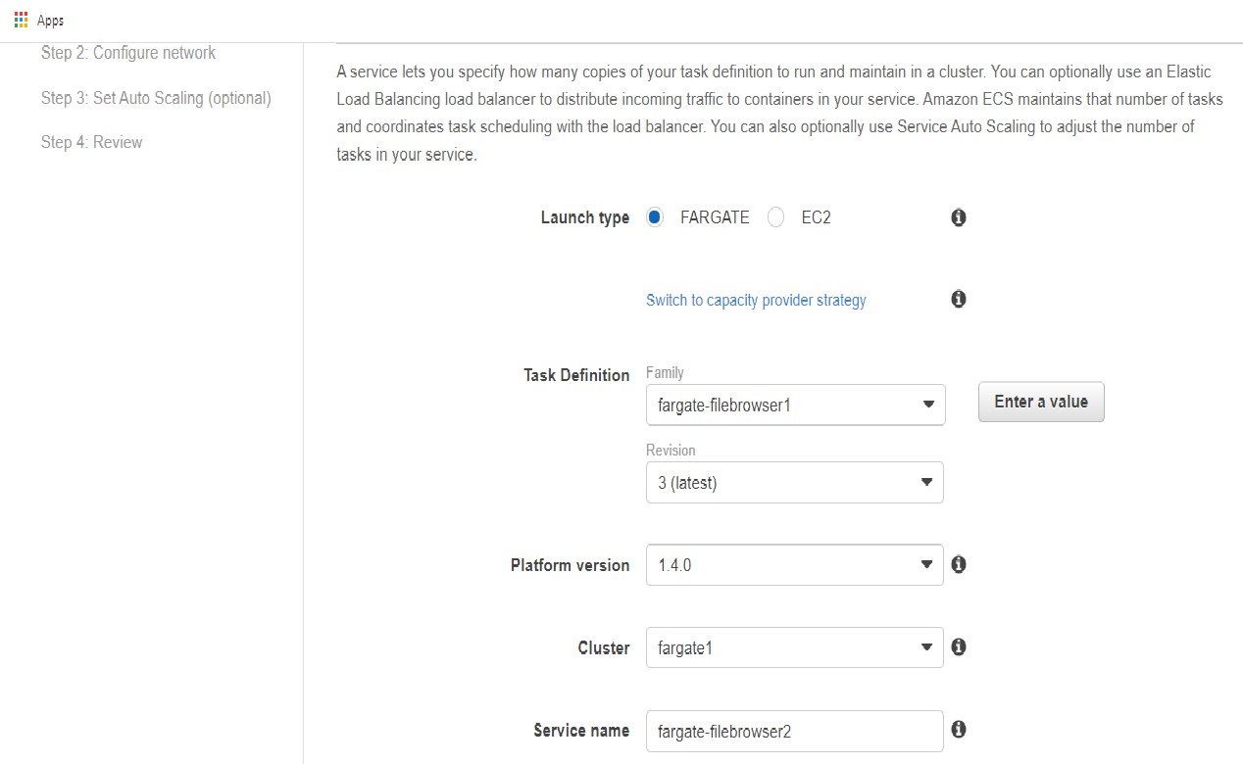Select the EC2 launch type

click(x=775, y=217)
